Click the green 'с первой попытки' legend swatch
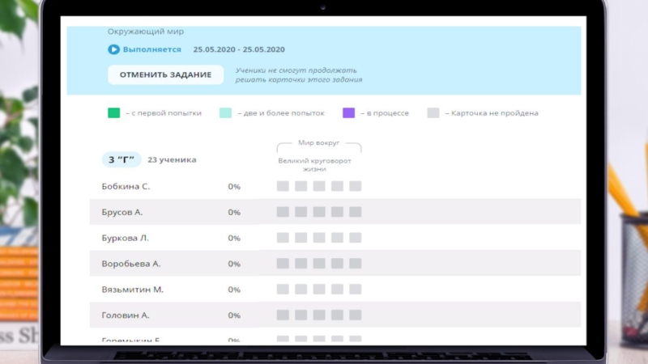The image size is (648, 364). (114, 113)
